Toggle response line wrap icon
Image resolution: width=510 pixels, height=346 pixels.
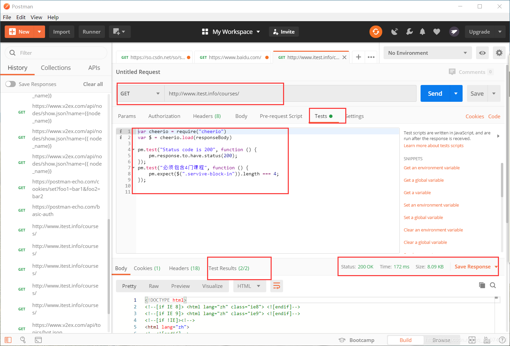(x=276, y=286)
